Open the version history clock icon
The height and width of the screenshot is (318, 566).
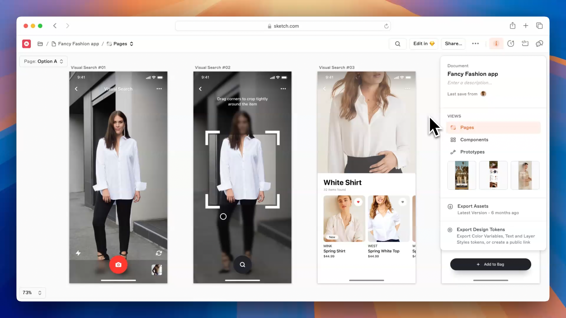(x=511, y=44)
